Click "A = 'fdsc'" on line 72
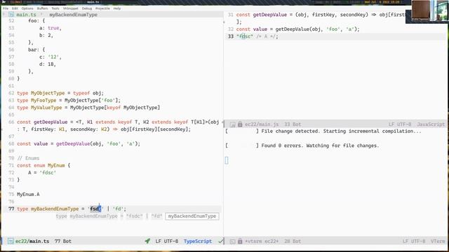This screenshot has height=252, width=449. pos(42,173)
